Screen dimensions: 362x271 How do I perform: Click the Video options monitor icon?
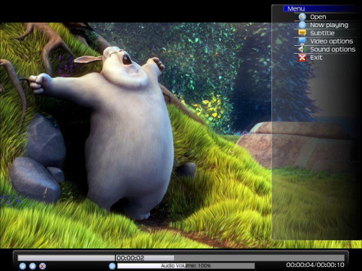coord(302,41)
